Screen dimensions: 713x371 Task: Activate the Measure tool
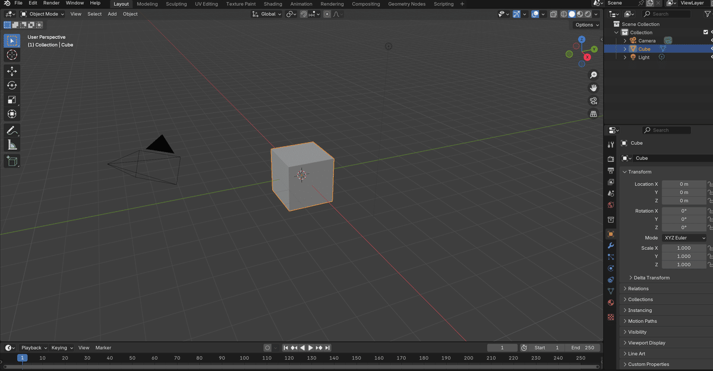[12, 144]
